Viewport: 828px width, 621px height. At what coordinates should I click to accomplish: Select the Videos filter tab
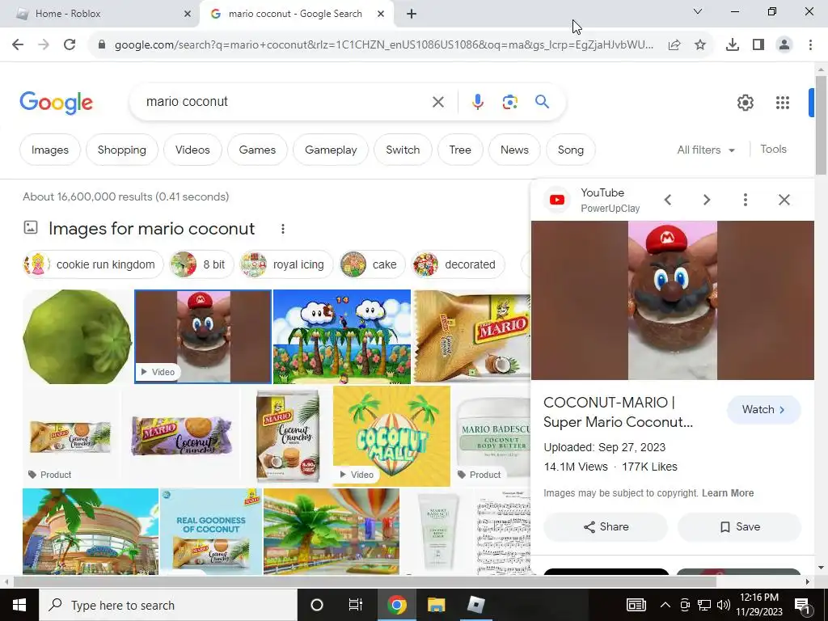point(192,150)
